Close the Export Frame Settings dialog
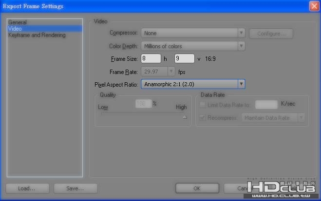 pos(314,6)
